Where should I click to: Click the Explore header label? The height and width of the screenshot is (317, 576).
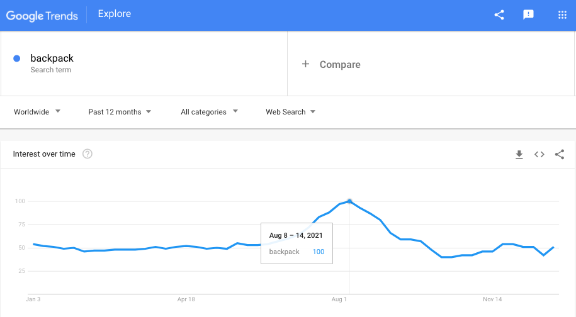tap(115, 14)
